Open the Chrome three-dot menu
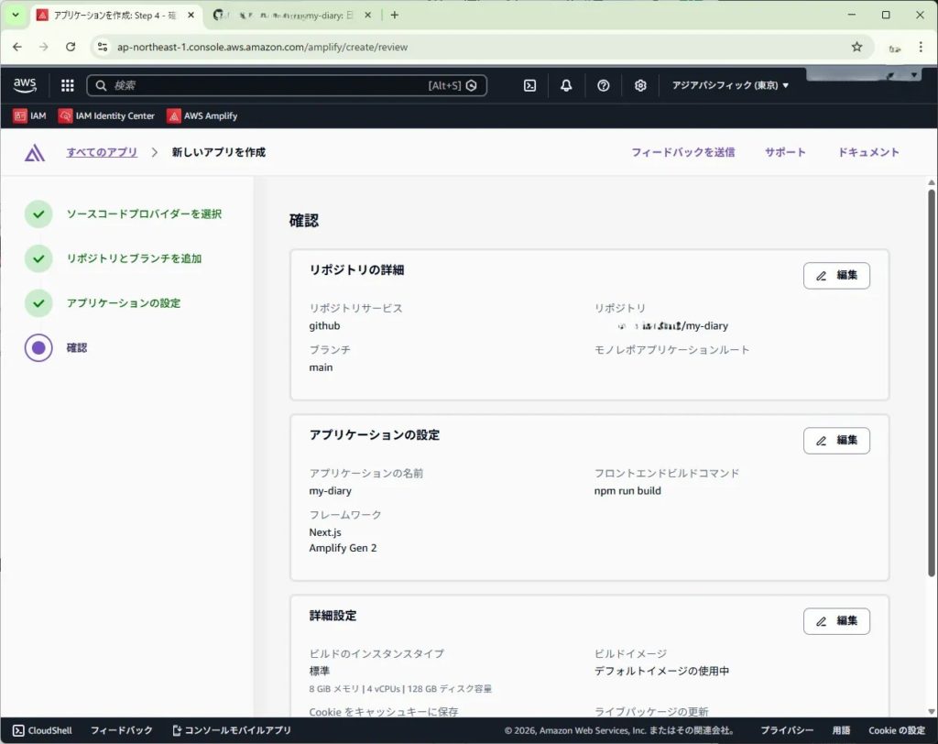938x744 pixels. [919, 47]
